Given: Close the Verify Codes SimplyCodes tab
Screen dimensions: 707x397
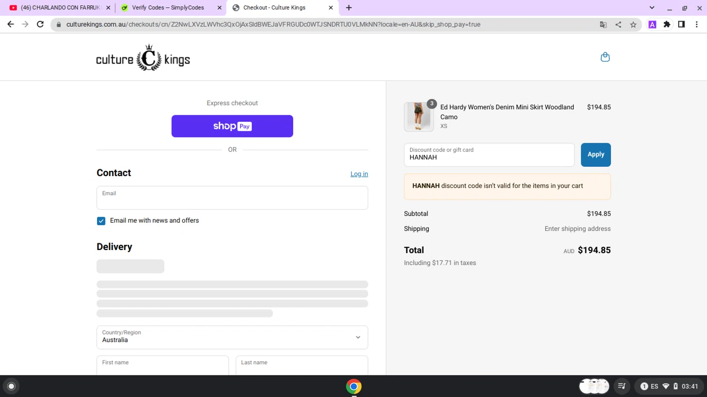Looking at the screenshot, I should (x=219, y=8).
